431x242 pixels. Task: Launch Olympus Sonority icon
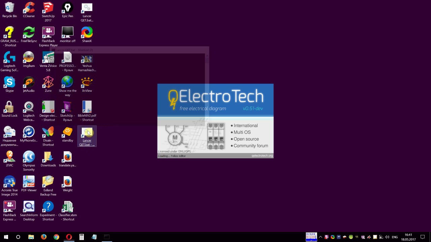click(29, 161)
